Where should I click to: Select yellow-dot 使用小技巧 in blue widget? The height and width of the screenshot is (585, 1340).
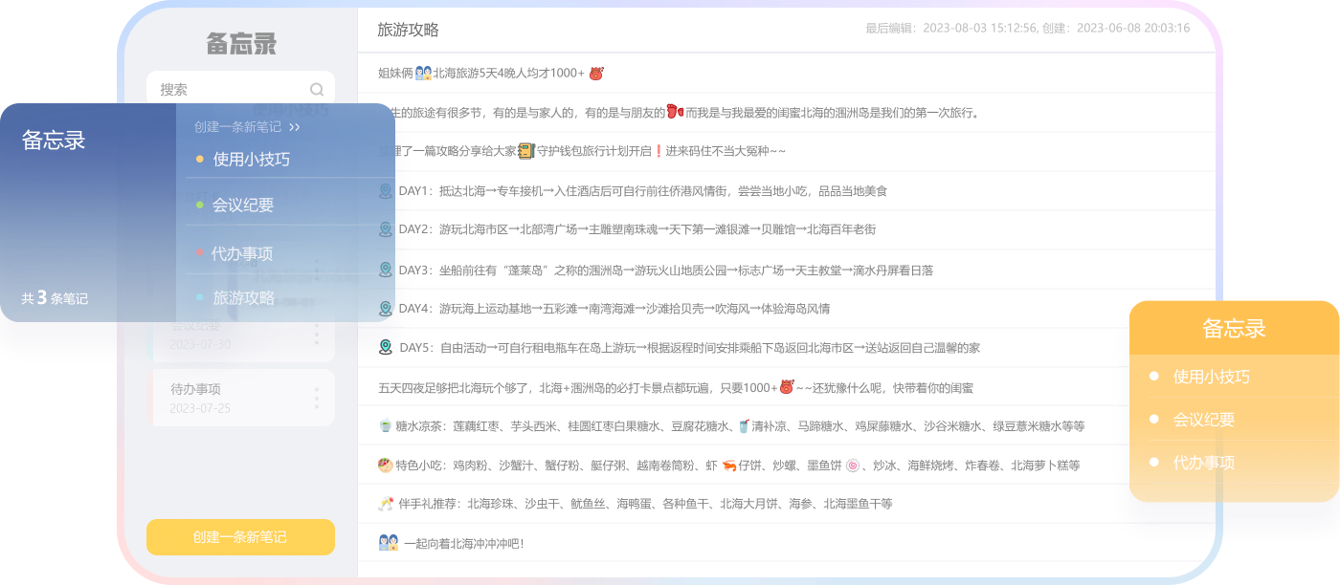251,160
